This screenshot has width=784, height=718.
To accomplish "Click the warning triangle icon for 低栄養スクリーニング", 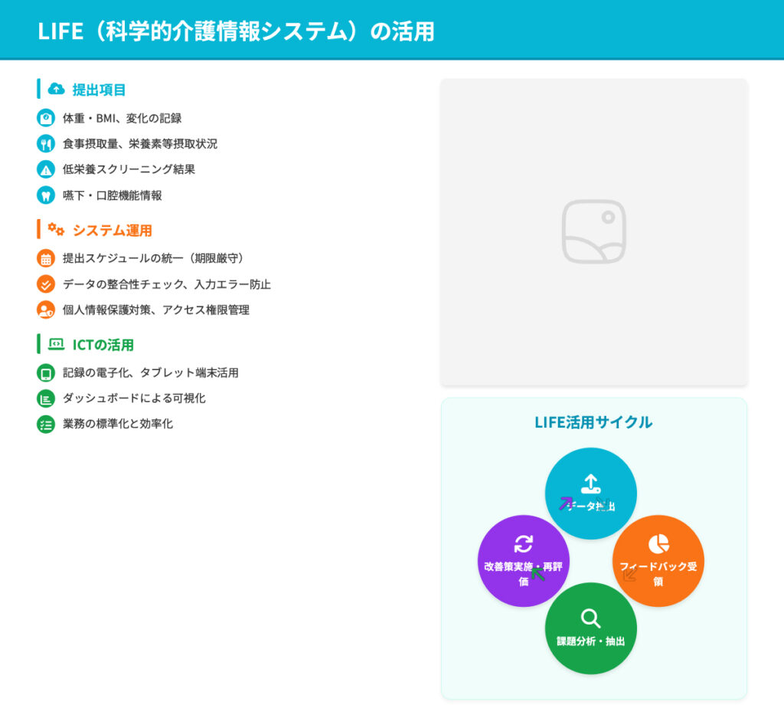I will 46,169.
